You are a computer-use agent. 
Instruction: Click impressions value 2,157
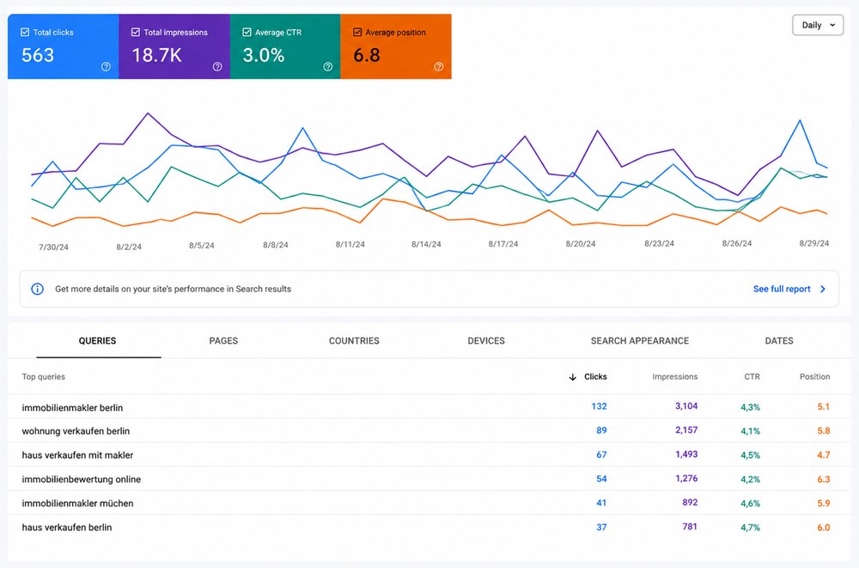point(686,431)
